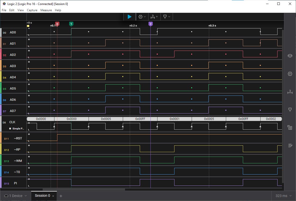296x201 pixels.
Task: Close the Session 0 tab
Action: tap(53, 196)
